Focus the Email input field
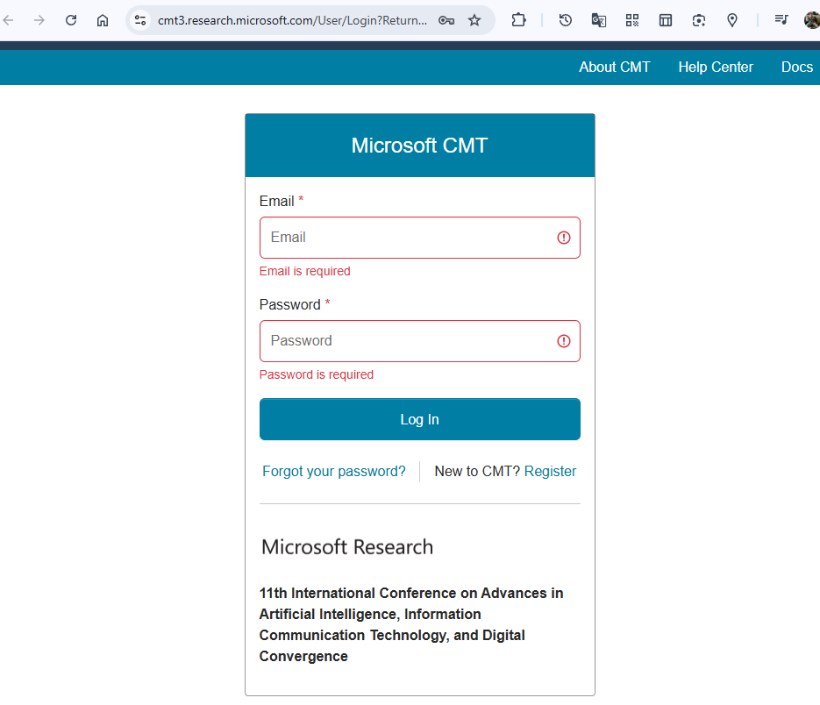820x705 pixels. 420,238
